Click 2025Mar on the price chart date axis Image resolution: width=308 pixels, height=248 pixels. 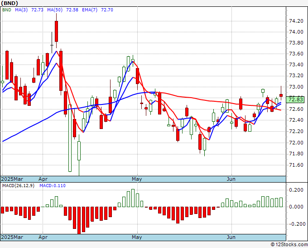coord(12,179)
